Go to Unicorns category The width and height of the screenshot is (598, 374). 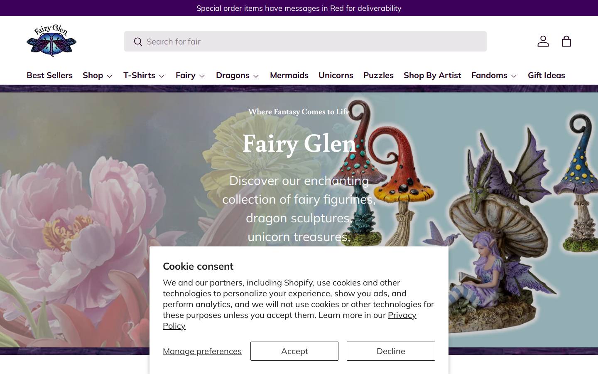click(x=336, y=75)
